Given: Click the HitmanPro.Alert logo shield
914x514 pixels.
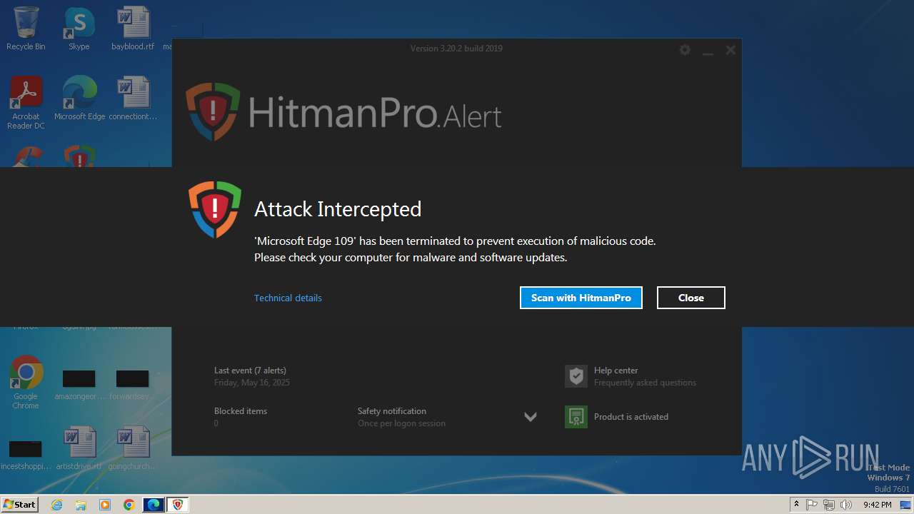Looking at the screenshot, I should click(x=213, y=111).
